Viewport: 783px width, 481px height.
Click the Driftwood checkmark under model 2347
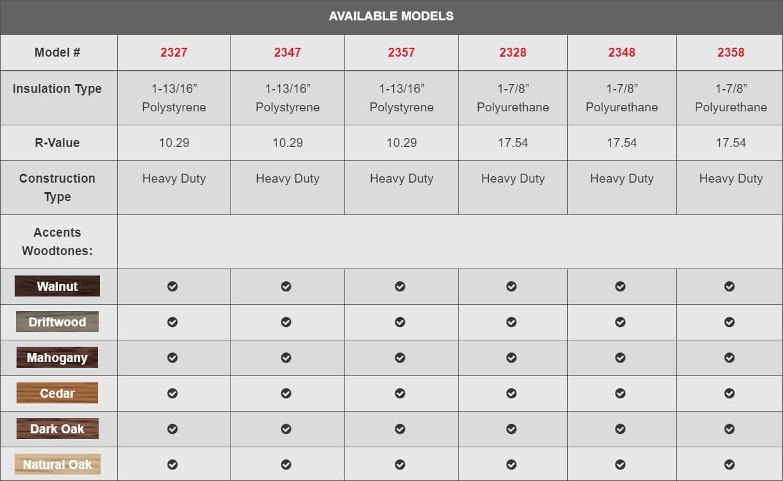[286, 322]
